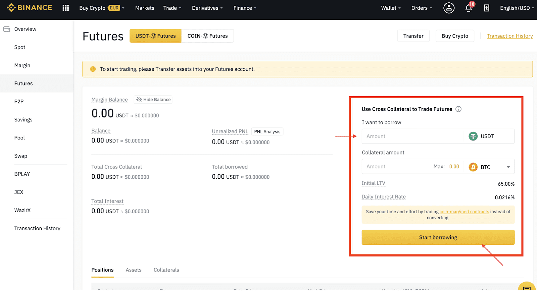
Task: Open the chat support bubble icon
Action: [527, 287]
